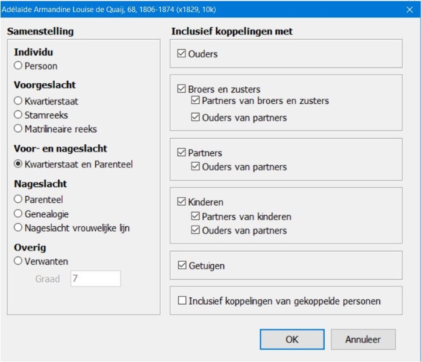This screenshot has height=362, width=421.
Task: Disable the top-level Partners checkbox
Action: [x=182, y=153]
